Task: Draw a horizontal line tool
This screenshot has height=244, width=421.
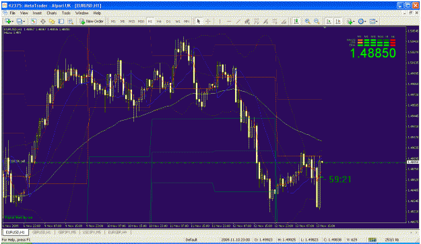Action: click(x=229, y=21)
